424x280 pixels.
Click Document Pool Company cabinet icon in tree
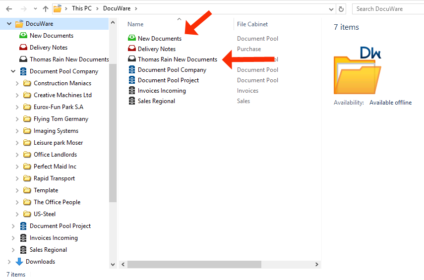click(x=23, y=71)
